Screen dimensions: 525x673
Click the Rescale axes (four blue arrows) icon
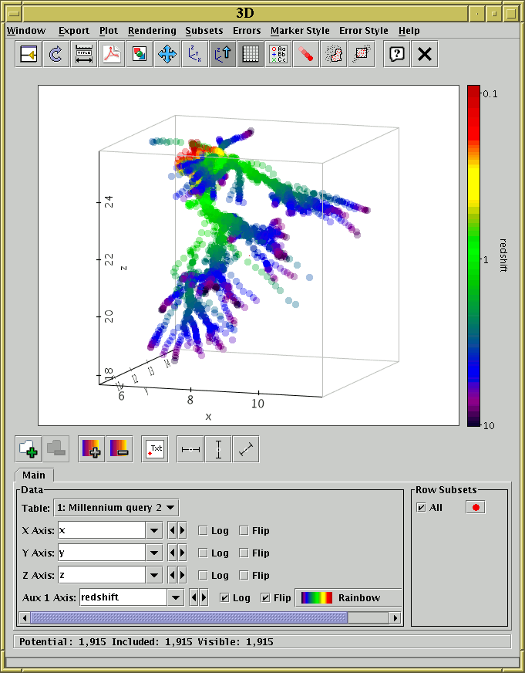coord(167,54)
